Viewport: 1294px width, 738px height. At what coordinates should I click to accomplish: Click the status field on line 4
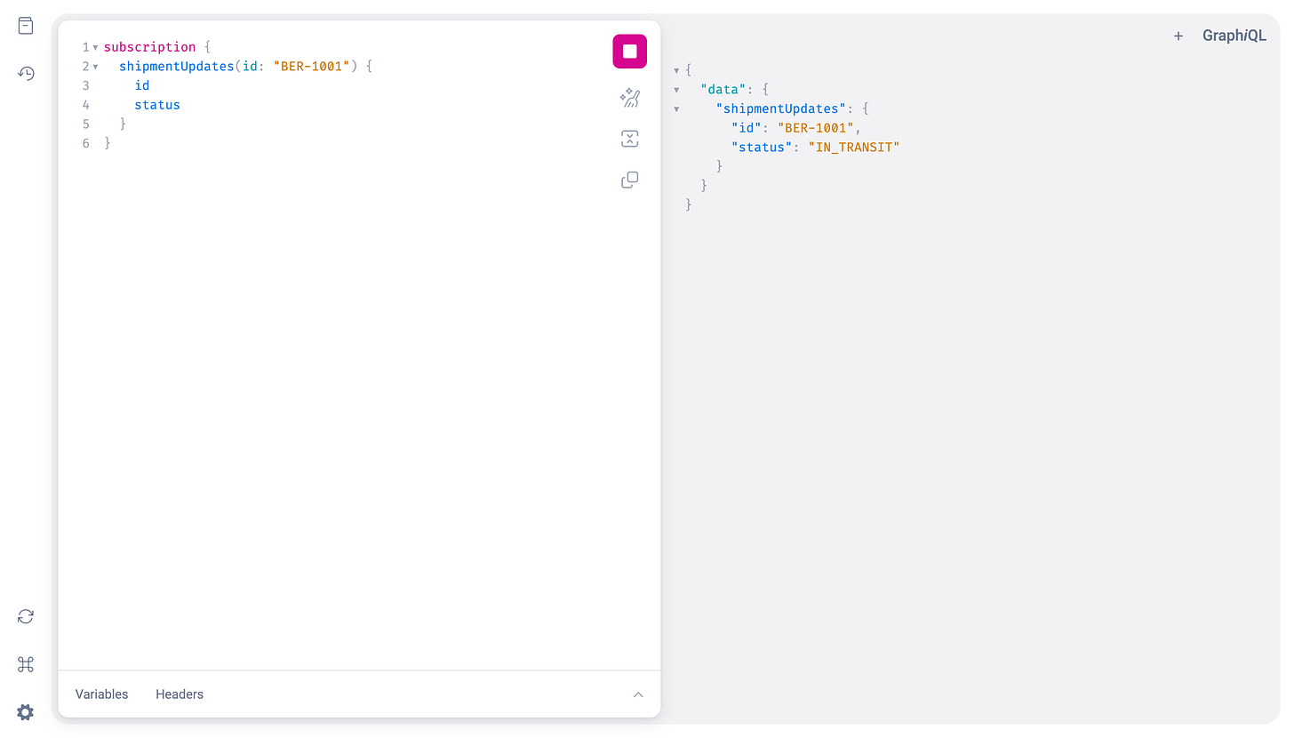[x=157, y=105]
